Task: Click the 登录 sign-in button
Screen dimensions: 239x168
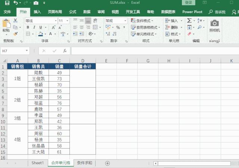Action: pyautogui.click(x=189, y=3)
